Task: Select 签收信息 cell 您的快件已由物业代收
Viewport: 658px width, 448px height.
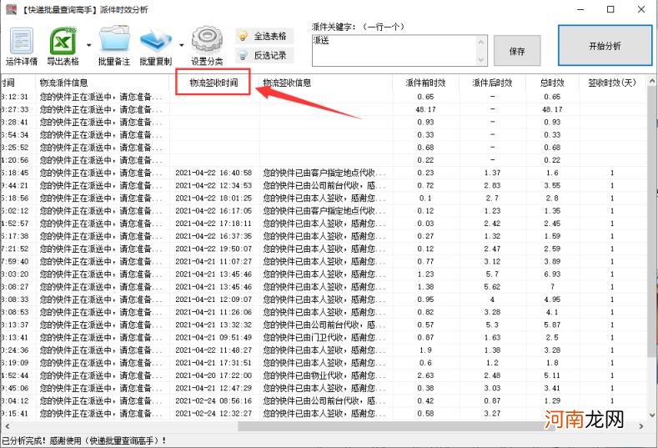Action: click(x=324, y=375)
